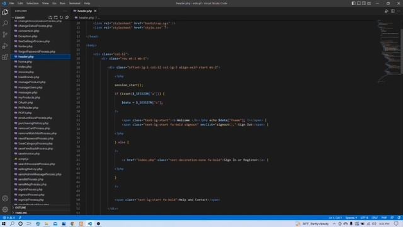This screenshot has height=227, width=403.
Task: Click UTF-8 encoding in status bar
Action: coord(365,218)
